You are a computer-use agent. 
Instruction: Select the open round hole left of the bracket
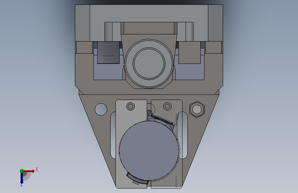pos(101,110)
